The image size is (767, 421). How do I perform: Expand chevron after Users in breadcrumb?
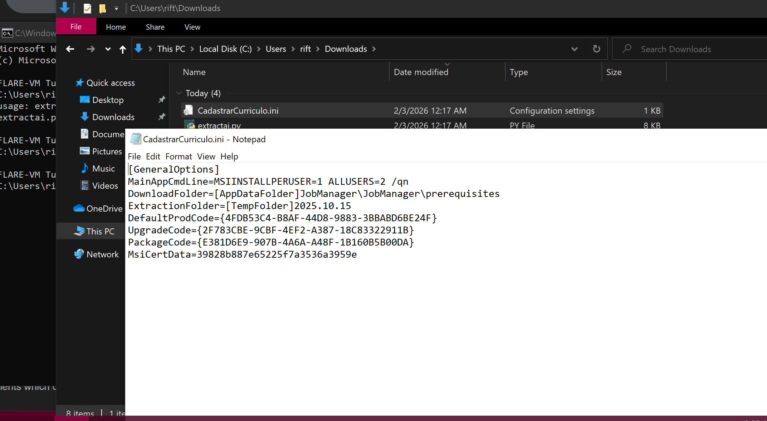click(x=293, y=49)
